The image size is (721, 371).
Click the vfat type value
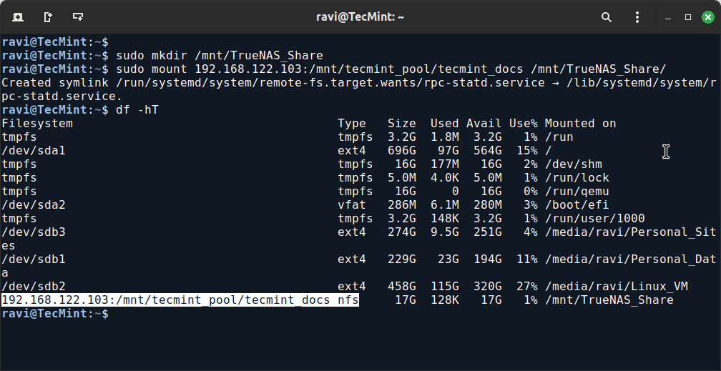coord(352,205)
